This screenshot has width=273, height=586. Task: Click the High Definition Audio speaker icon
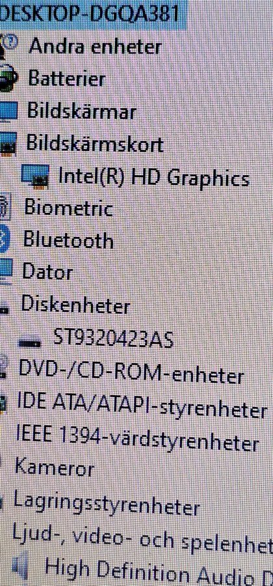(x=21, y=567)
